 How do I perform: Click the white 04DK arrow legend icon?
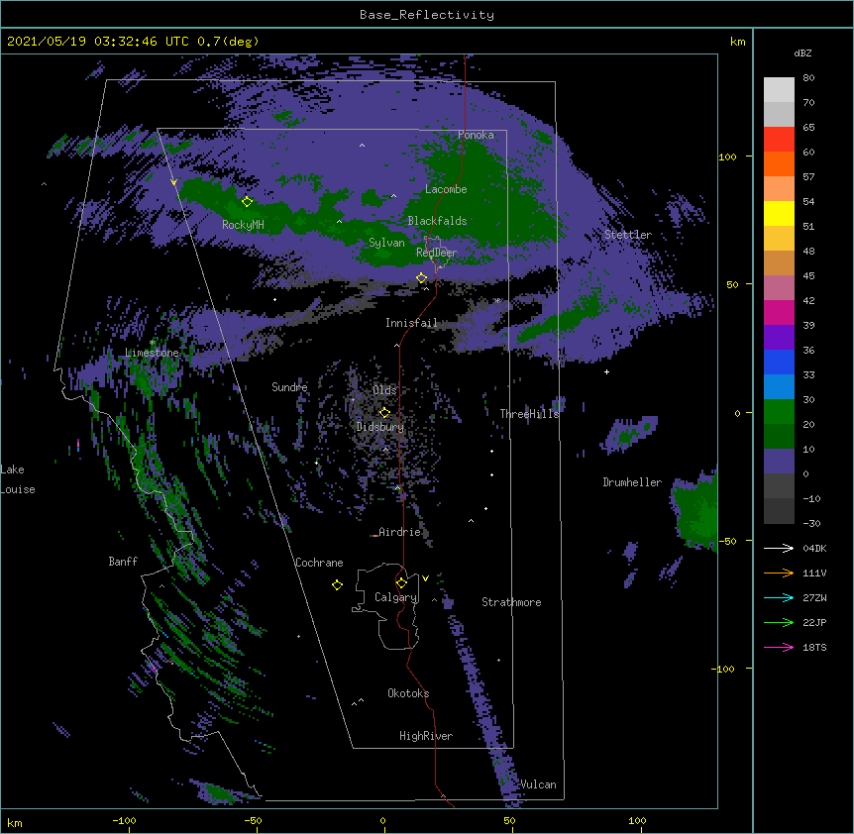coord(779,548)
